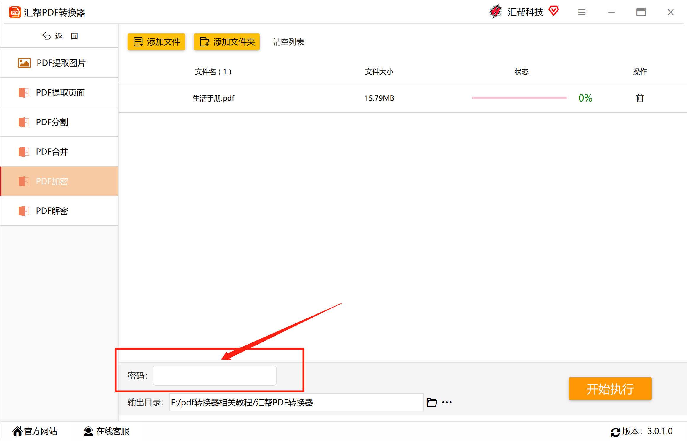
Task: Select PDF提取图片 in the sidebar
Action: [59, 63]
